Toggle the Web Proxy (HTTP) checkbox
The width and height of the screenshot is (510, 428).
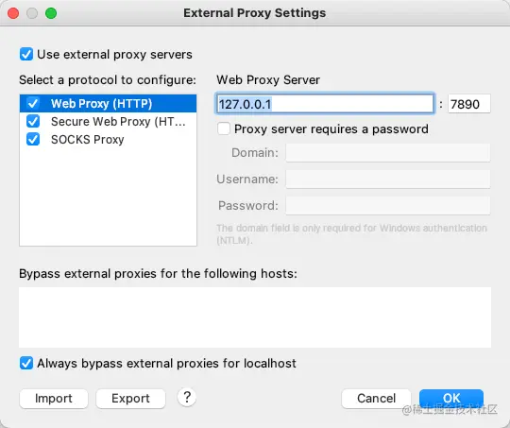tap(33, 104)
